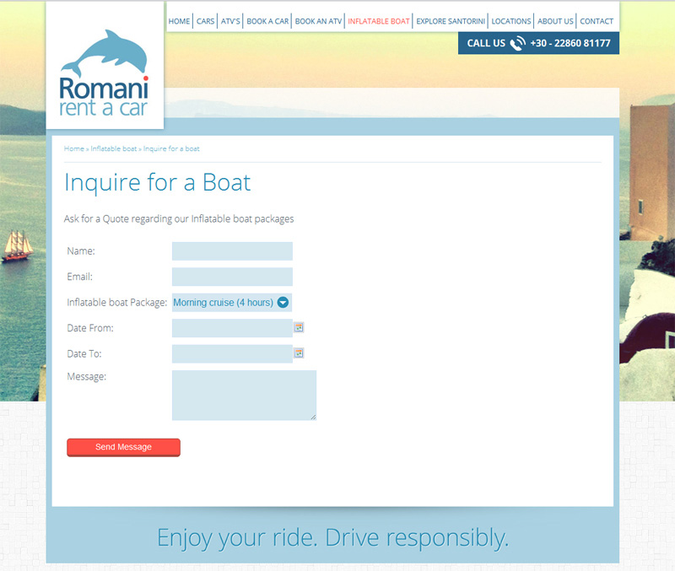The image size is (675, 571).
Task: Click the 'CALL US' banner text
Action: (486, 43)
